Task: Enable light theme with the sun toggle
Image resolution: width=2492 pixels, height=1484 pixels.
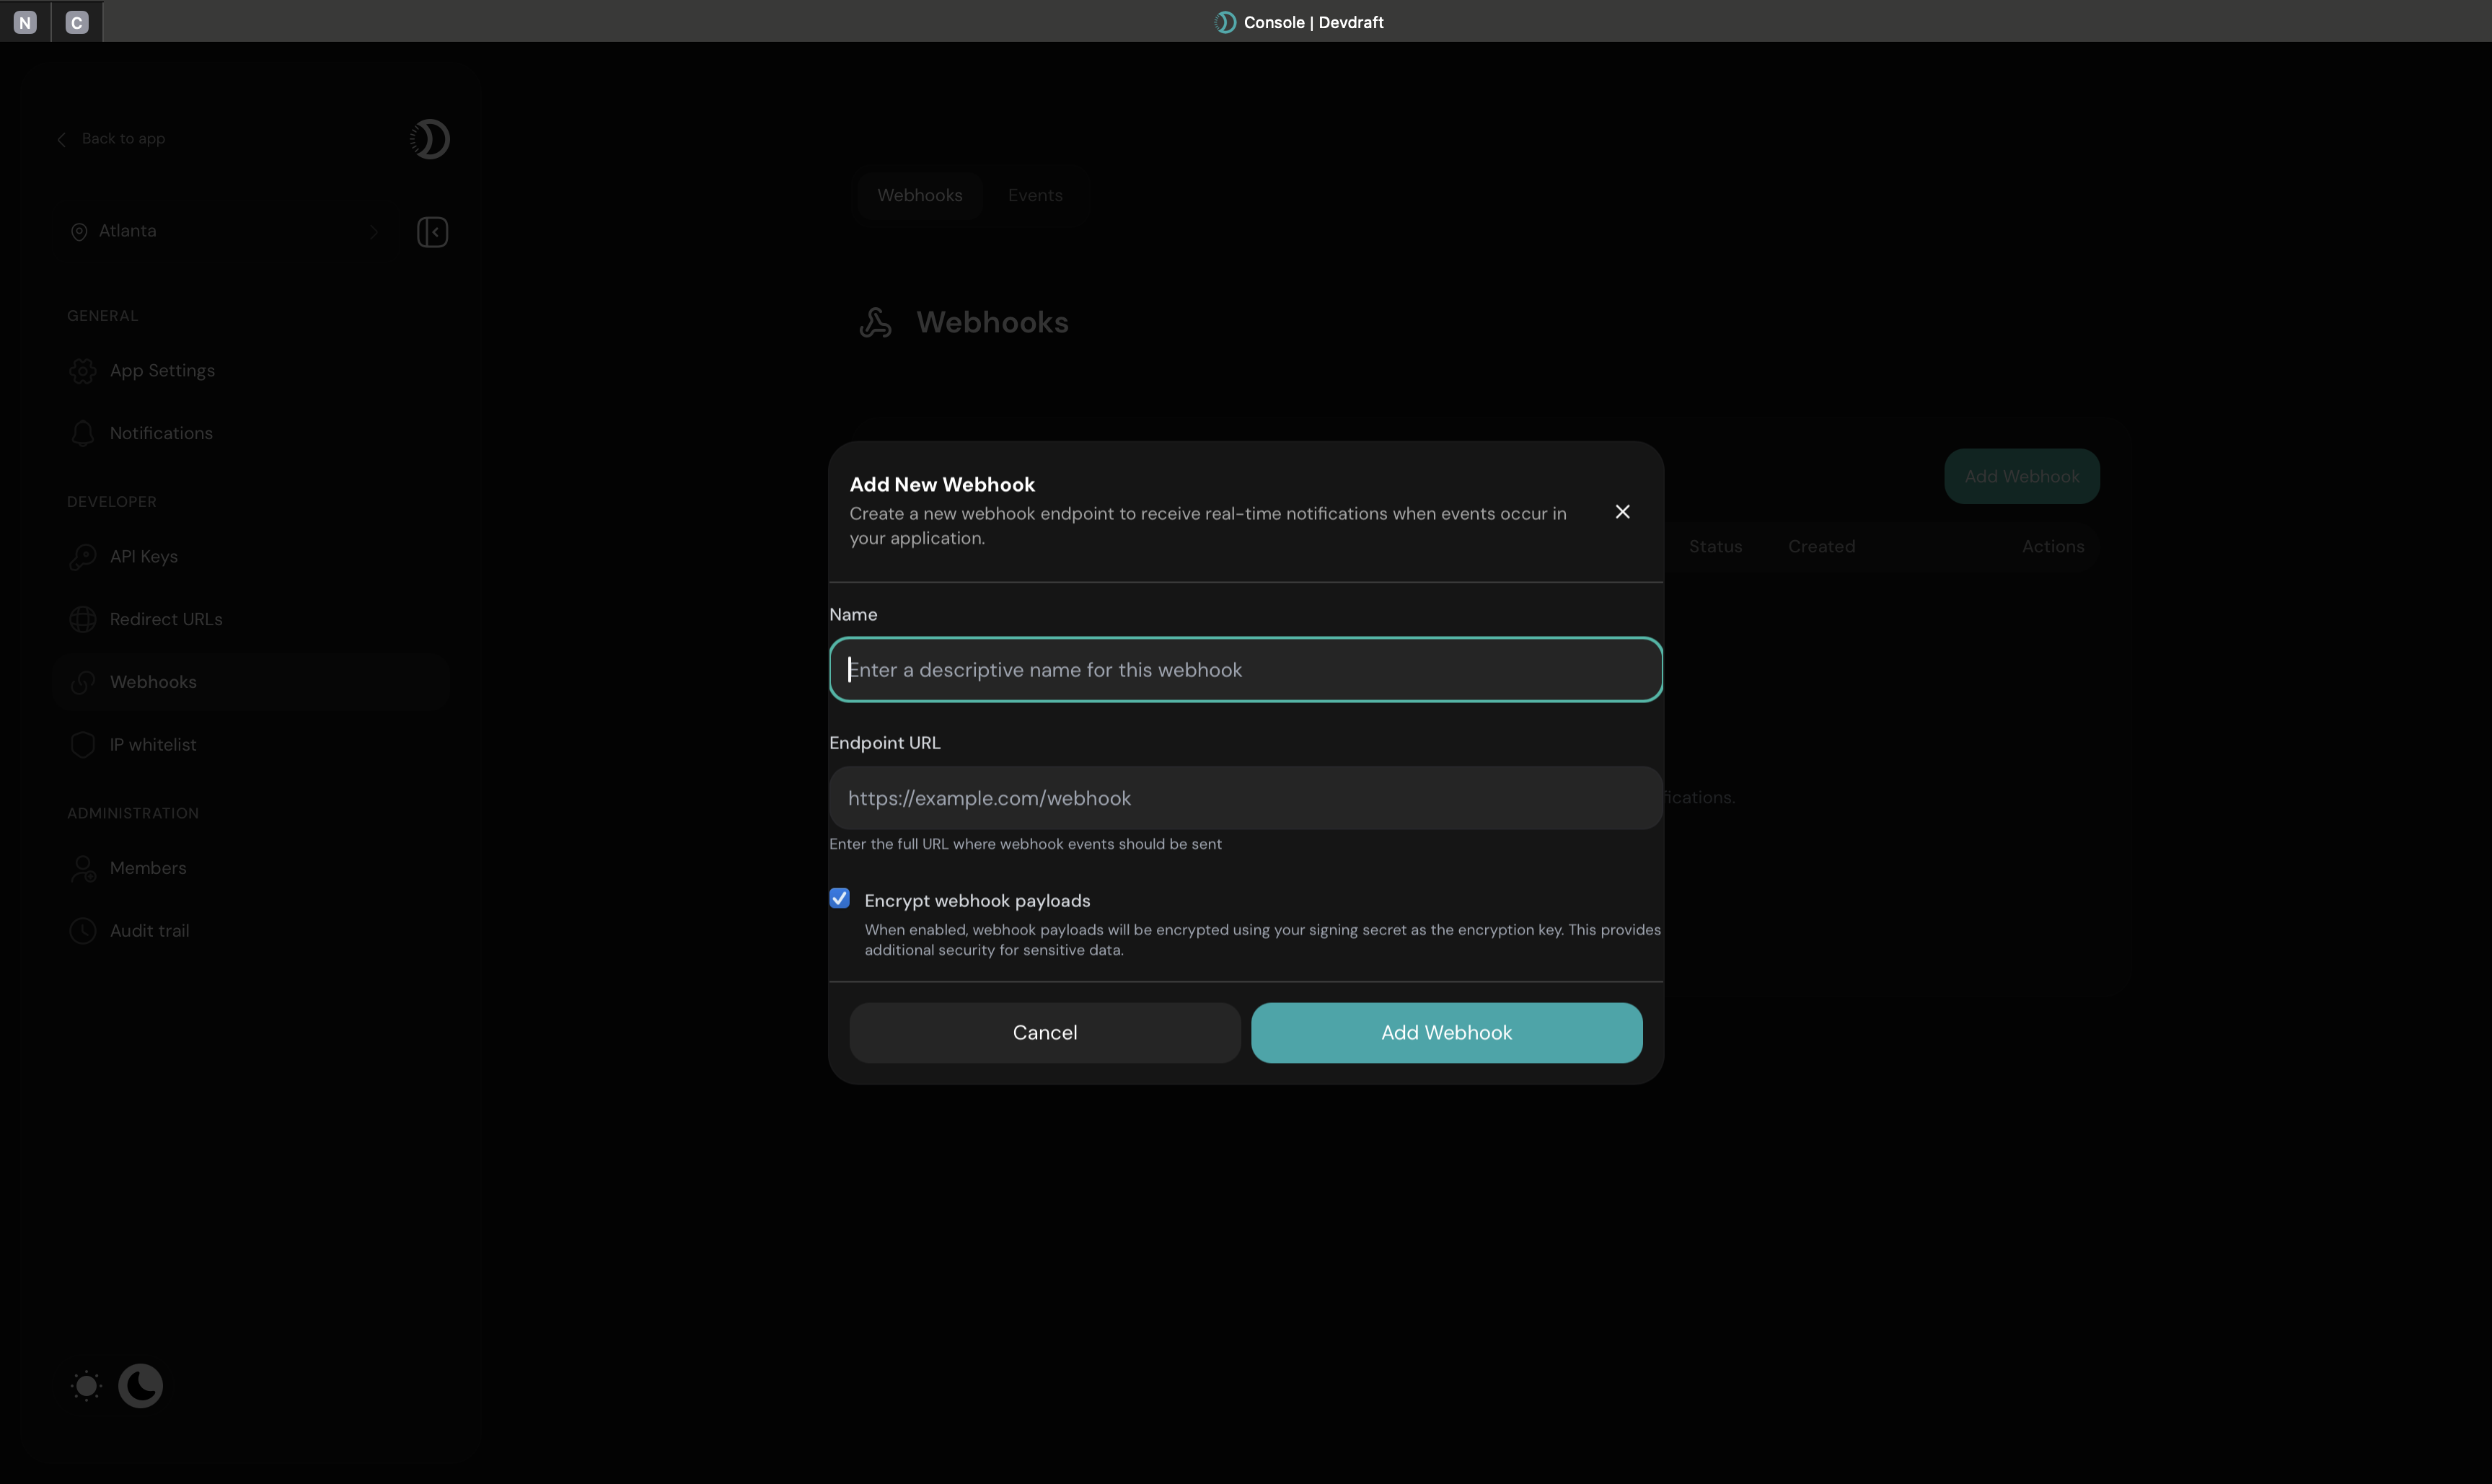Action: pos(86,1385)
